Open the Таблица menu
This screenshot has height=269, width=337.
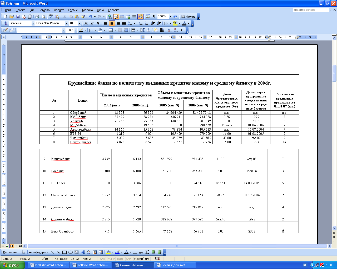click(x=87, y=10)
